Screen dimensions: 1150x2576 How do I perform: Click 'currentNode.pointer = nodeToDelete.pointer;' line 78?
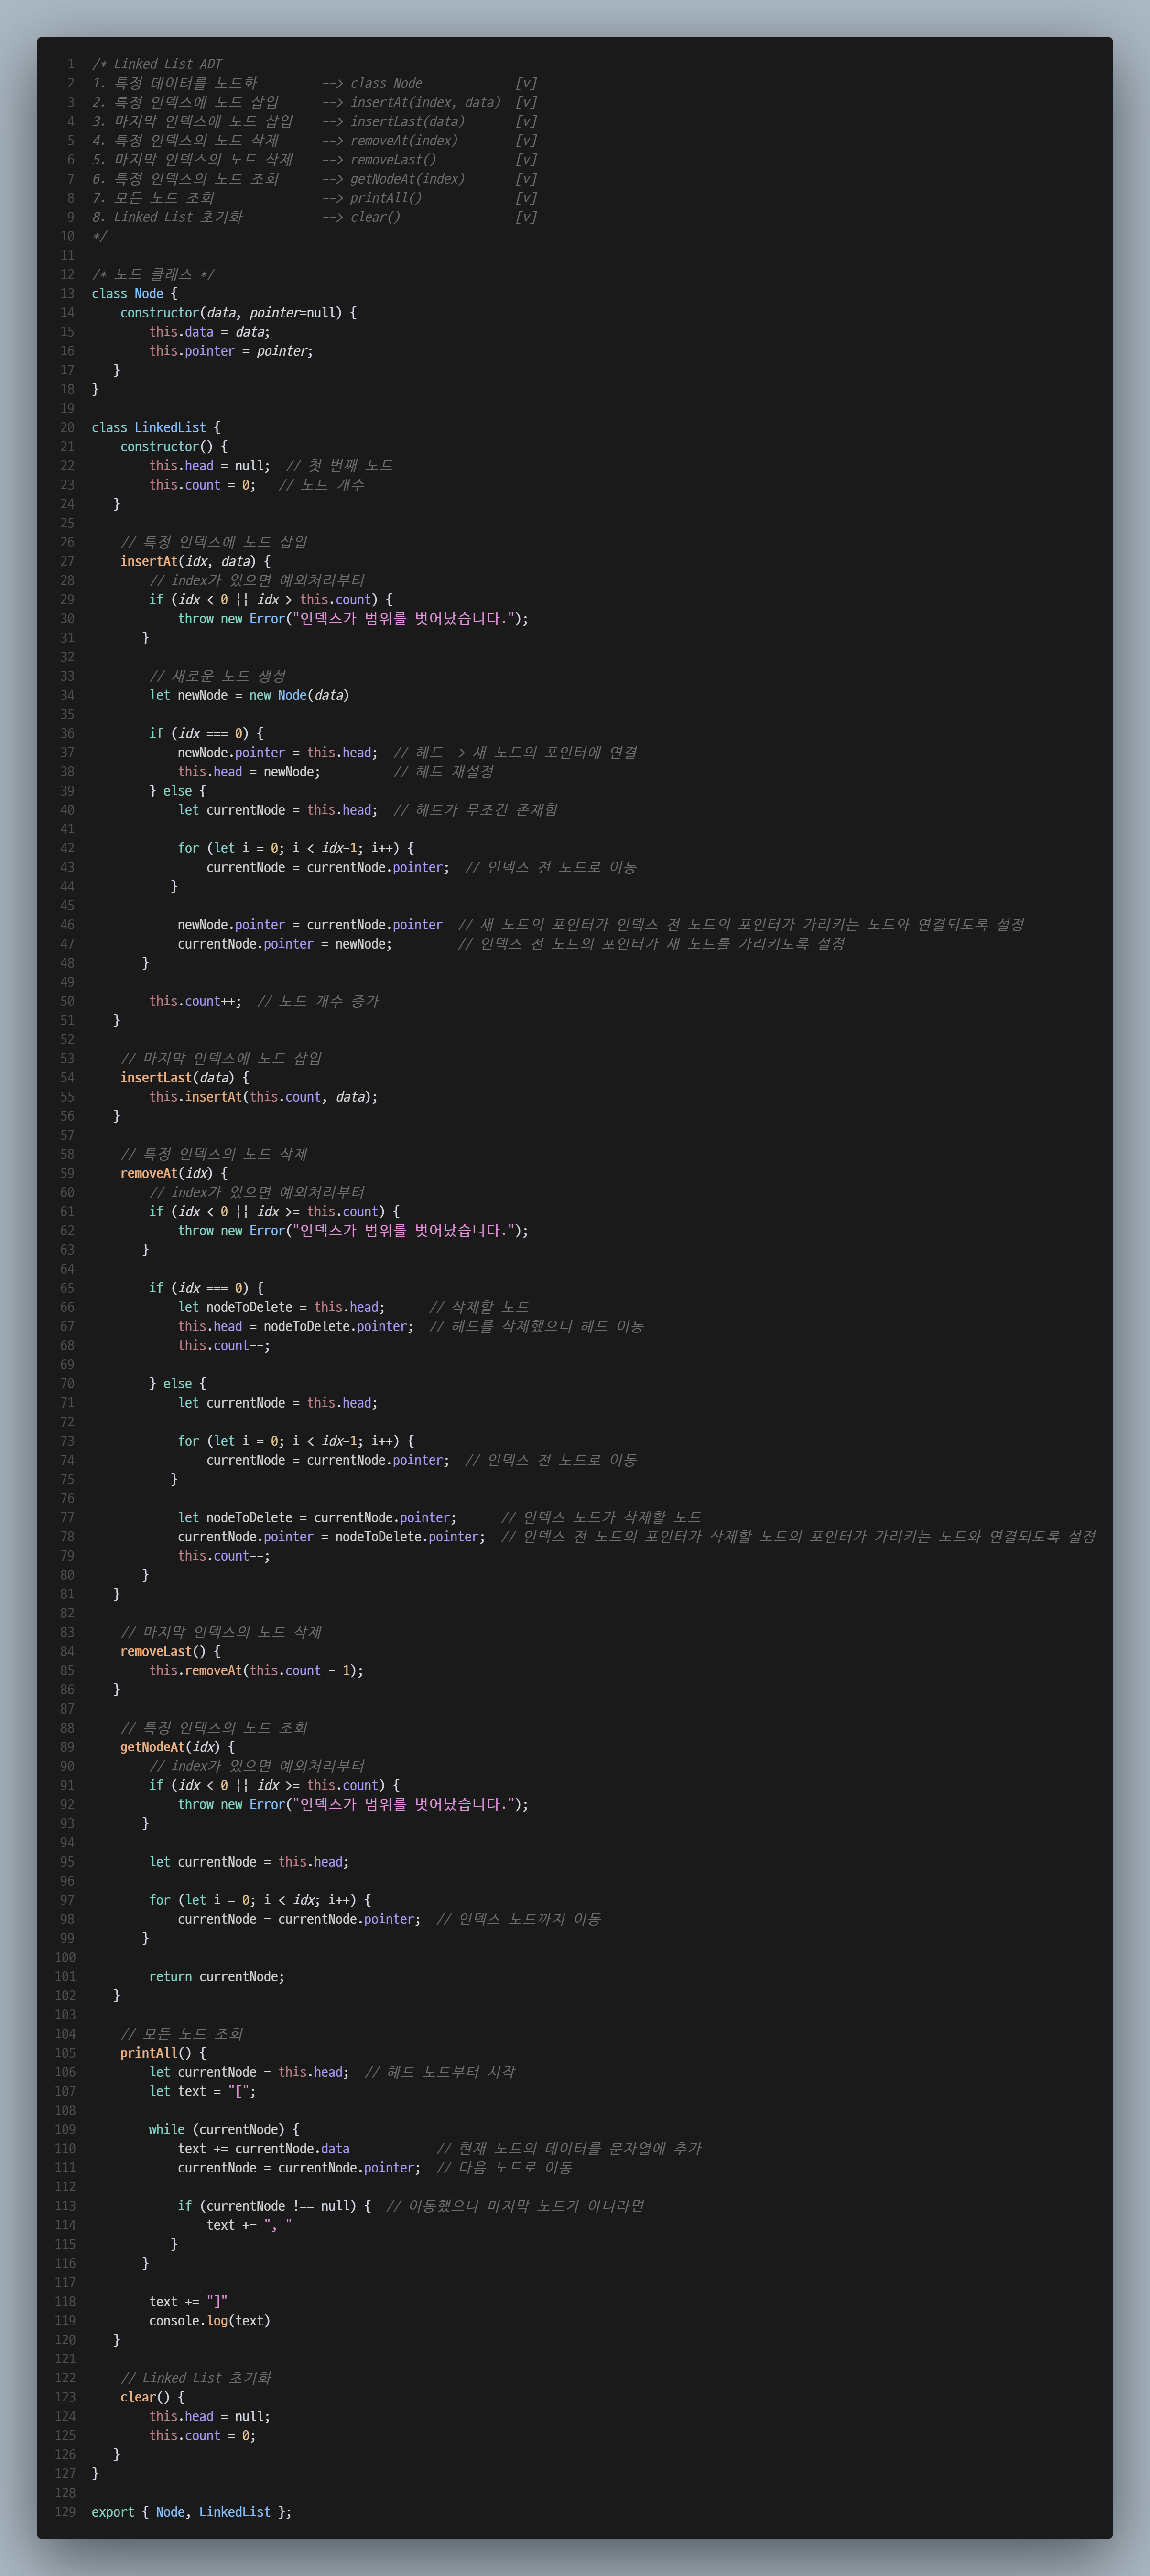pyautogui.click(x=332, y=1537)
